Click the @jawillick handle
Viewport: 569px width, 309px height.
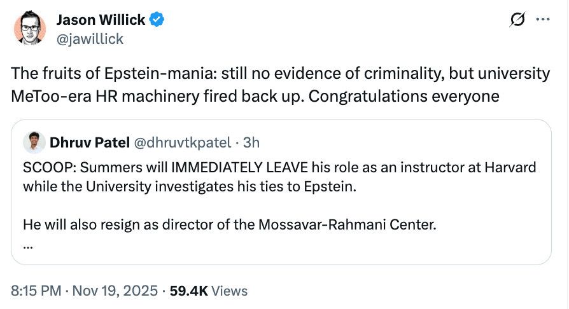pyautogui.click(x=90, y=39)
